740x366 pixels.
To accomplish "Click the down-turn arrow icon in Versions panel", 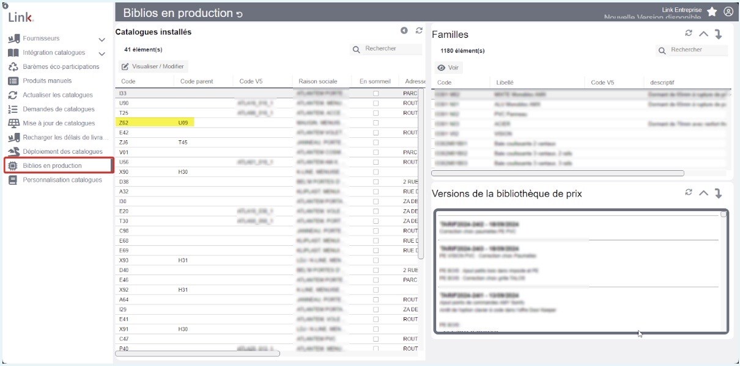I will [x=719, y=193].
